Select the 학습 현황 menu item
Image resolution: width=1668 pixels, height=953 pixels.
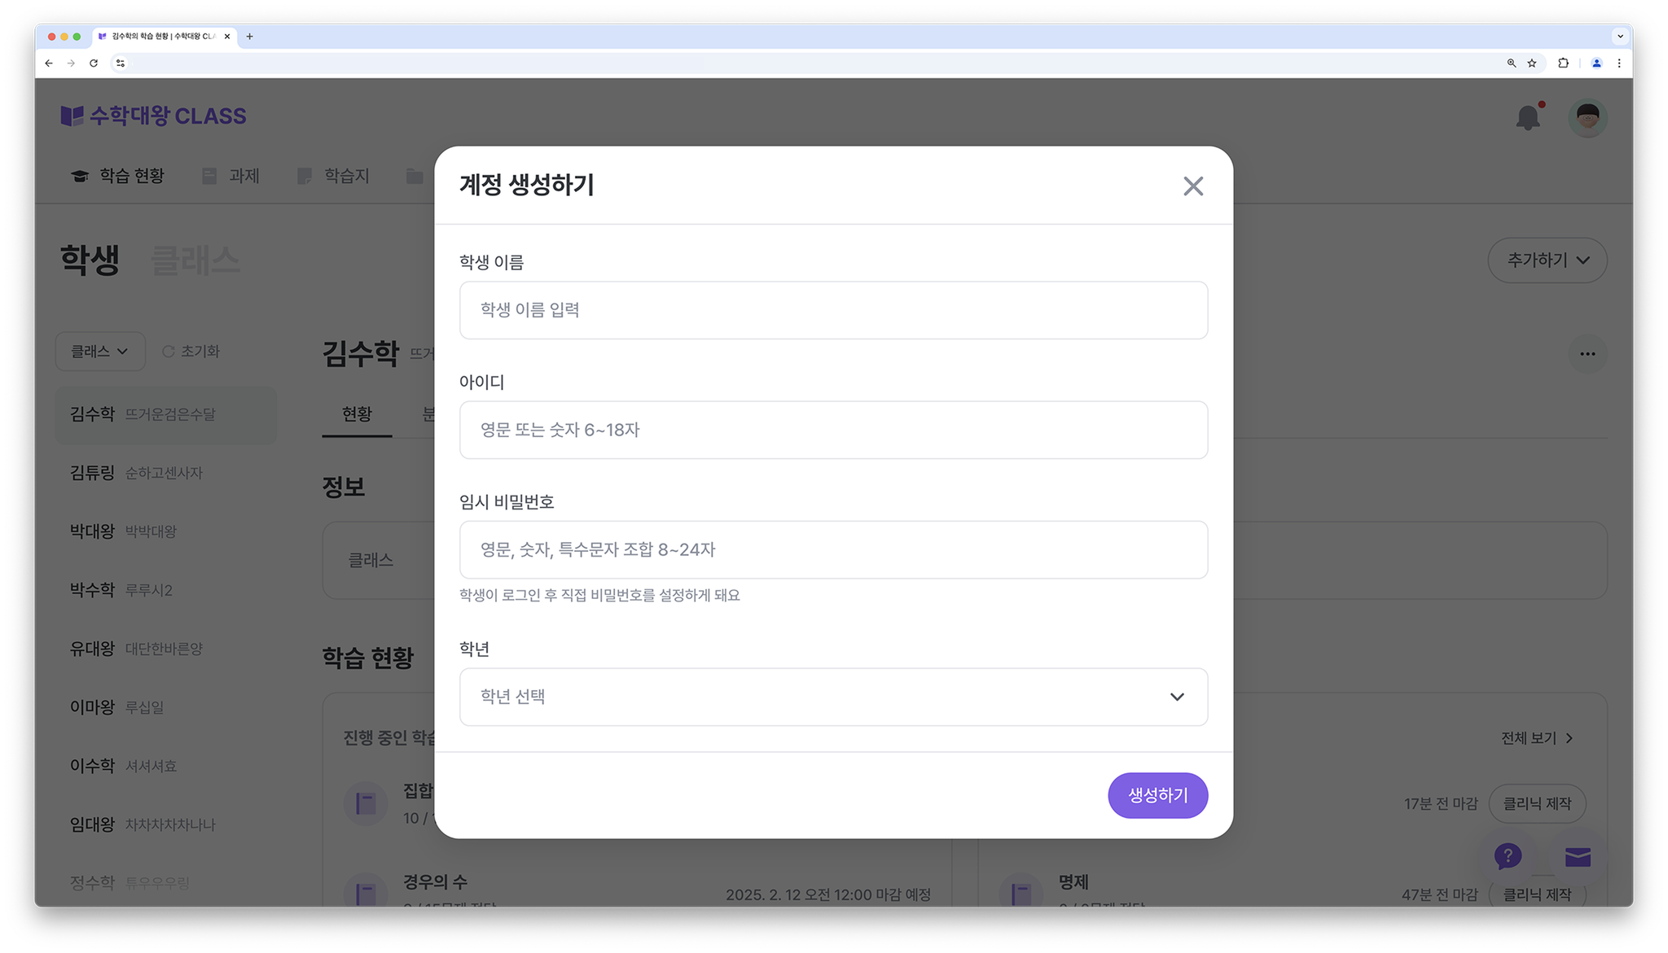(118, 176)
